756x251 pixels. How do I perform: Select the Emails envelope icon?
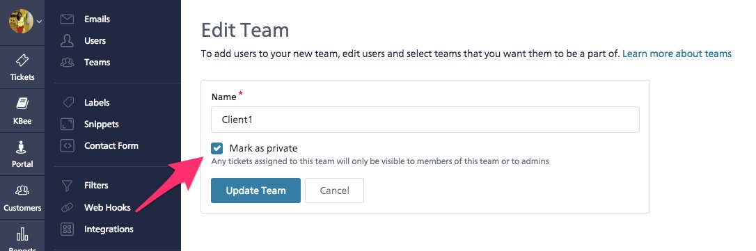(x=67, y=19)
